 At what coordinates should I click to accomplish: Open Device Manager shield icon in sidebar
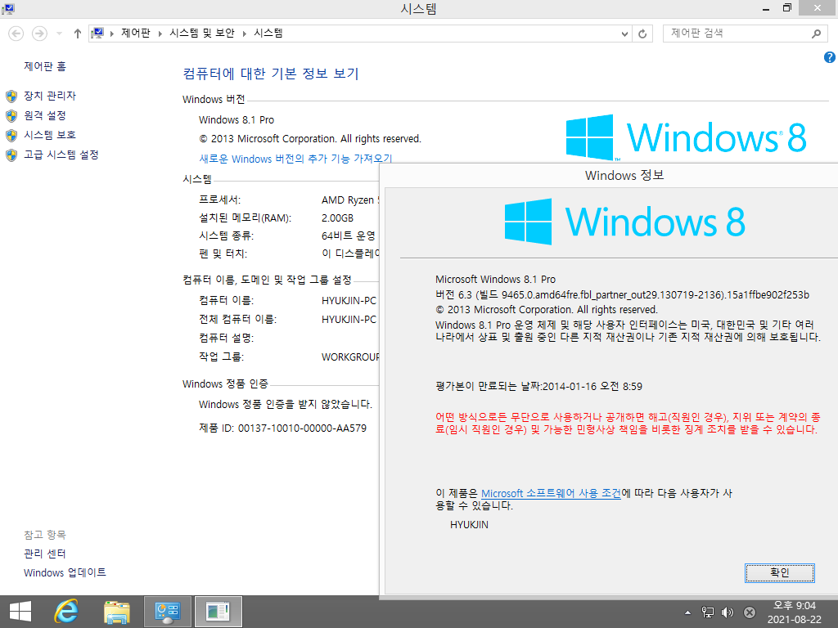tap(11, 96)
